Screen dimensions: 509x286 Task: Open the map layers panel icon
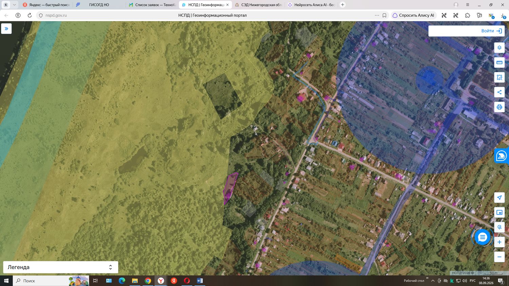coord(499,48)
